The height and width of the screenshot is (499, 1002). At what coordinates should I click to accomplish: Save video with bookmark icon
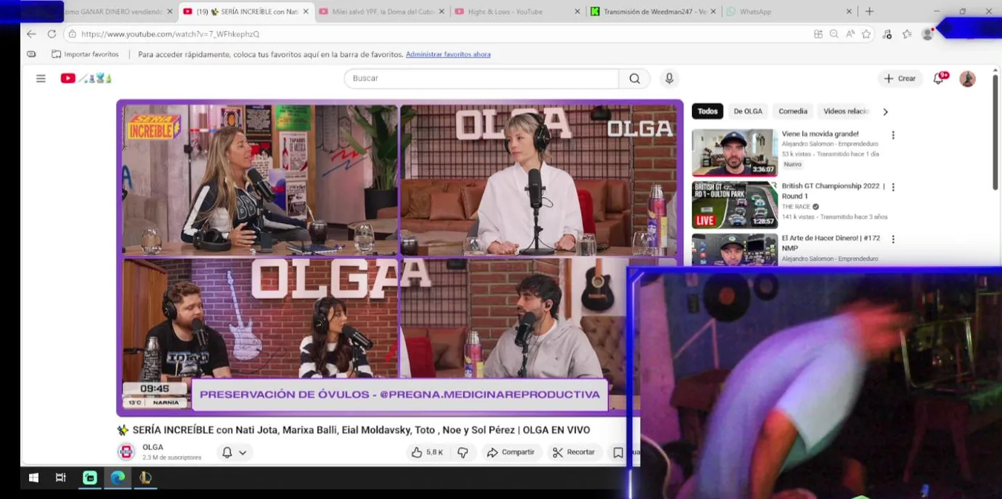click(x=618, y=452)
